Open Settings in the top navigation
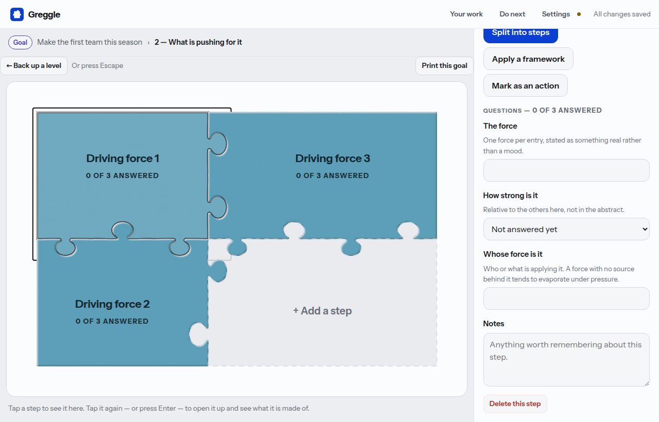Image resolution: width=659 pixels, height=422 pixels. pyautogui.click(x=556, y=14)
